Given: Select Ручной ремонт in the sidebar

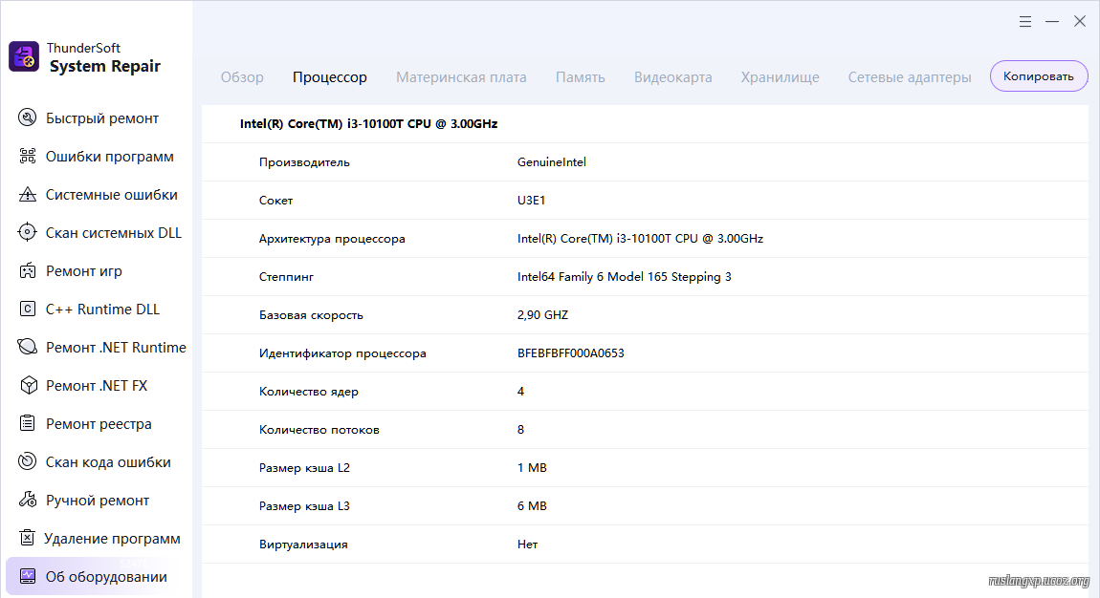Looking at the screenshot, I should [x=98, y=501].
